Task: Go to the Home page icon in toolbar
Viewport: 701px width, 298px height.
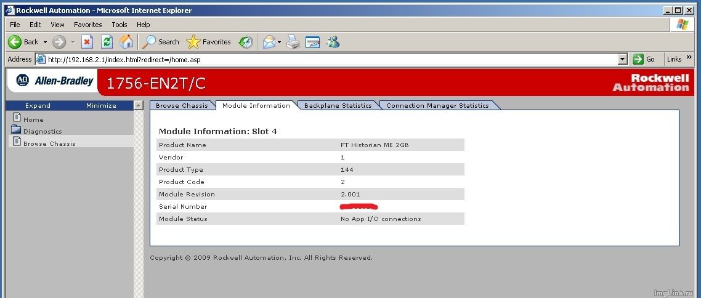Action: (126, 42)
